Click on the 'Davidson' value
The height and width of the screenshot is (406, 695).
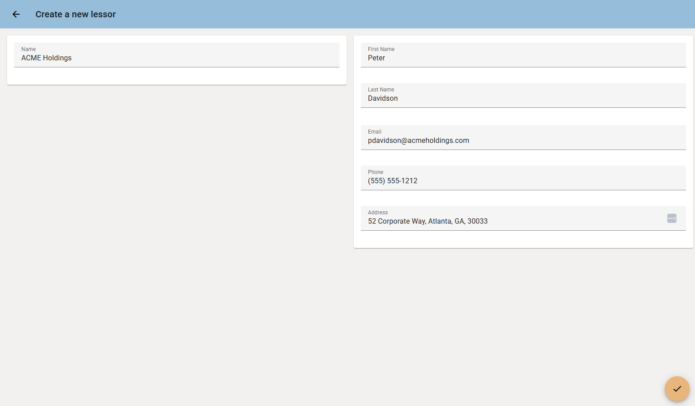383,99
